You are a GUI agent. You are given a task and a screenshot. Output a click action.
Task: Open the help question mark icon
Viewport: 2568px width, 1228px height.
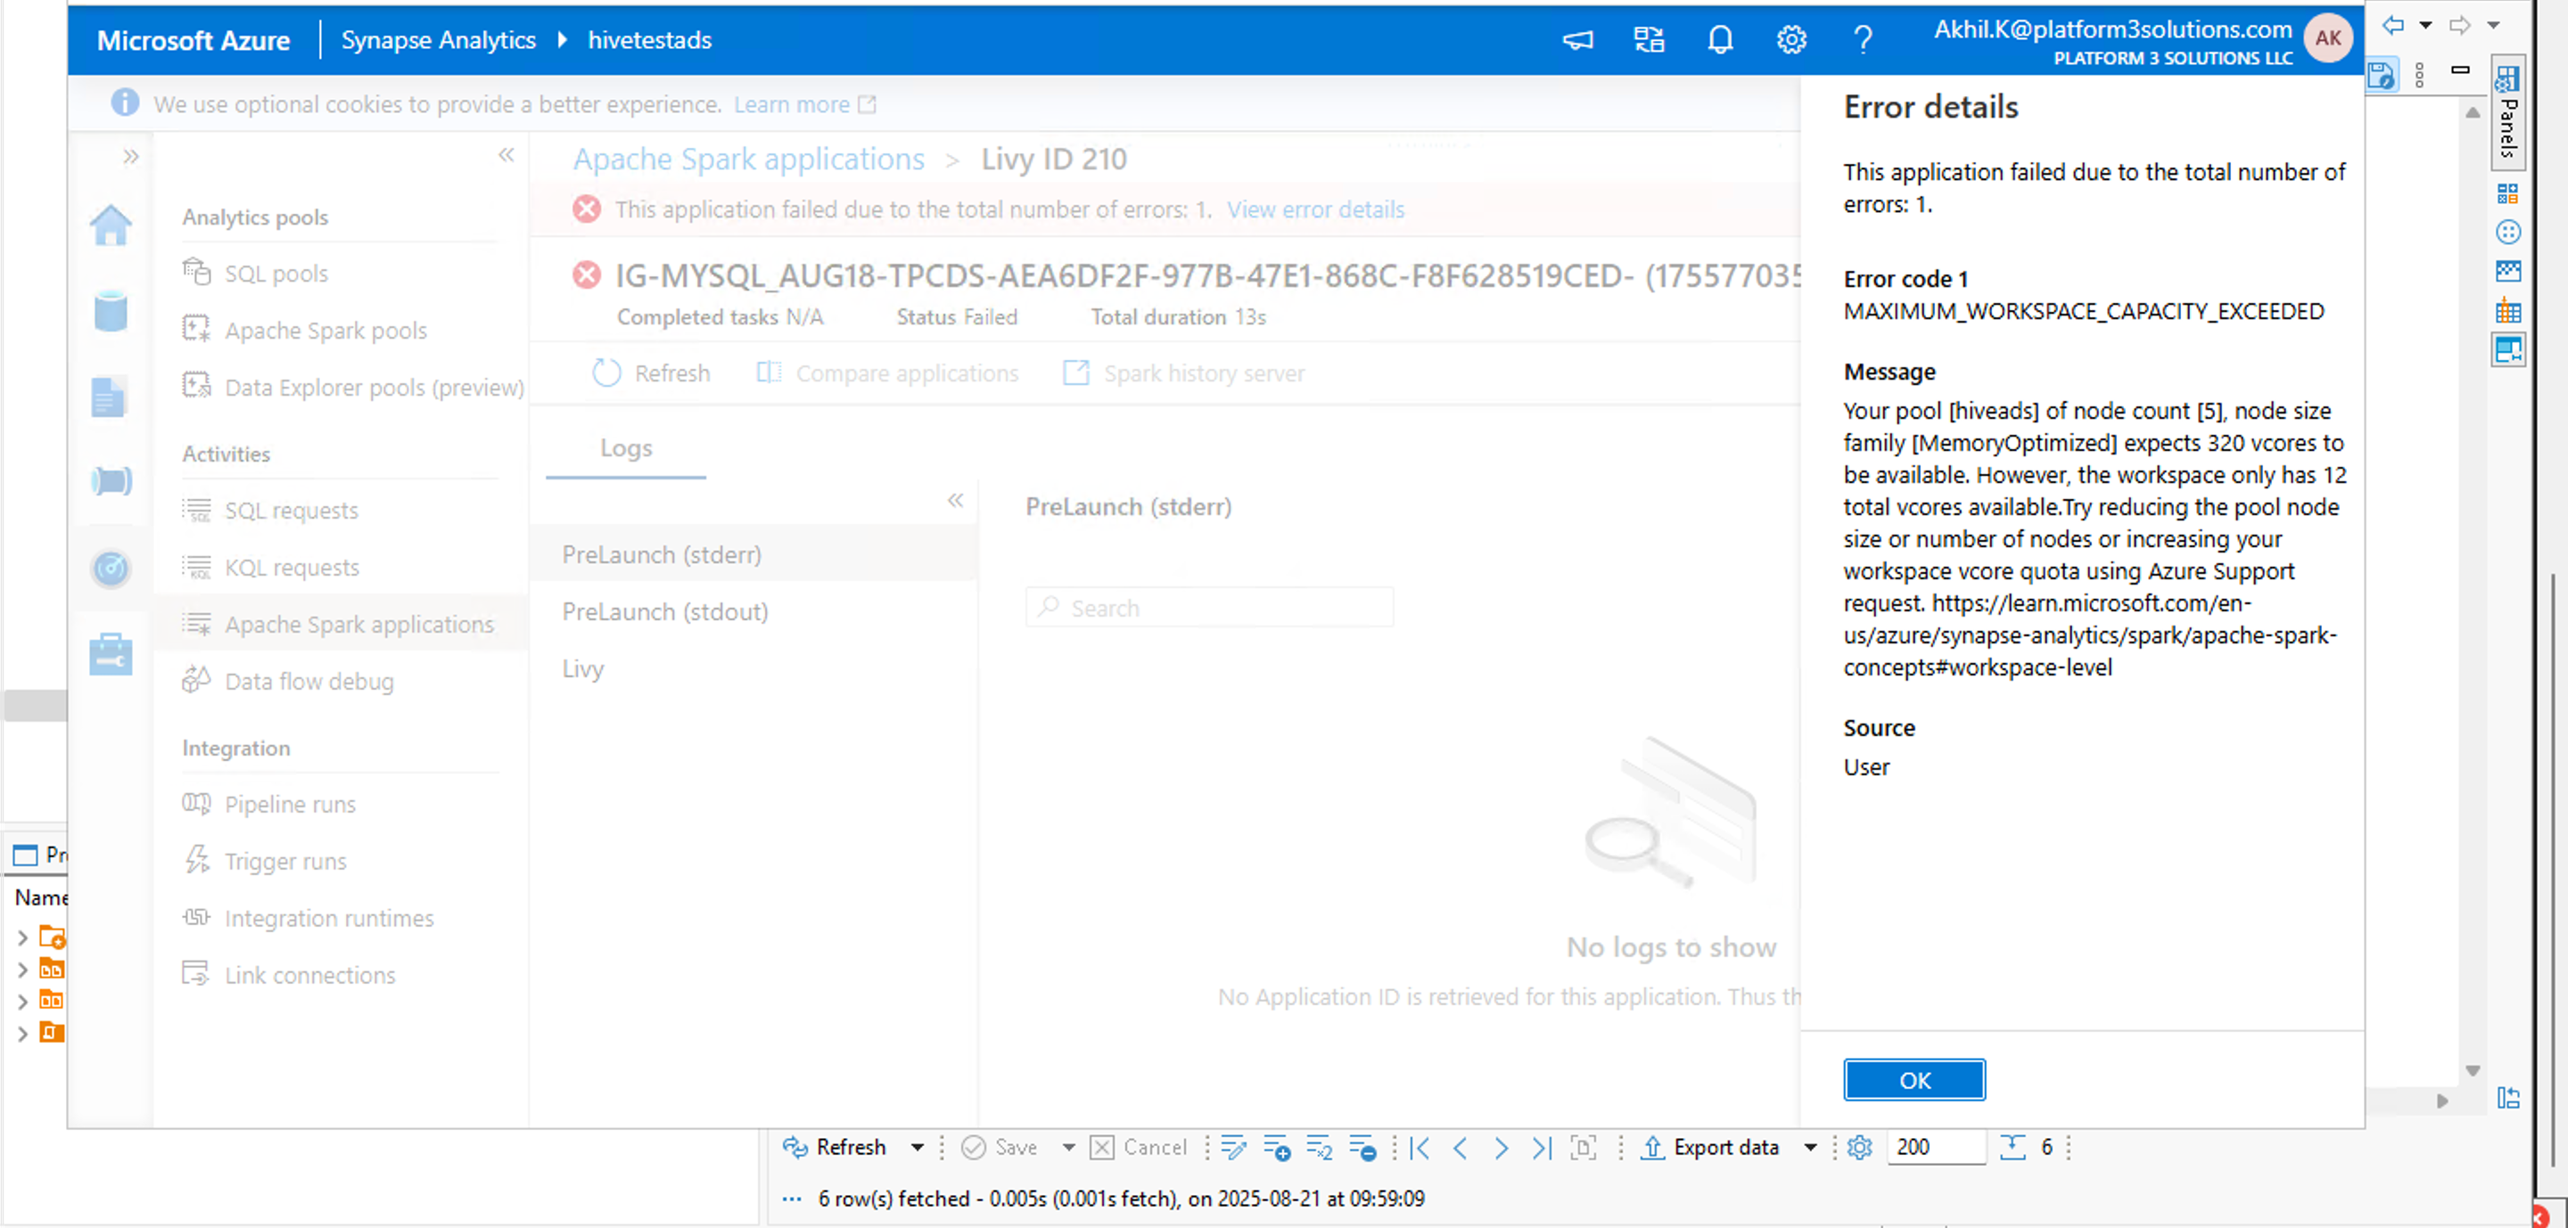[x=1862, y=40]
